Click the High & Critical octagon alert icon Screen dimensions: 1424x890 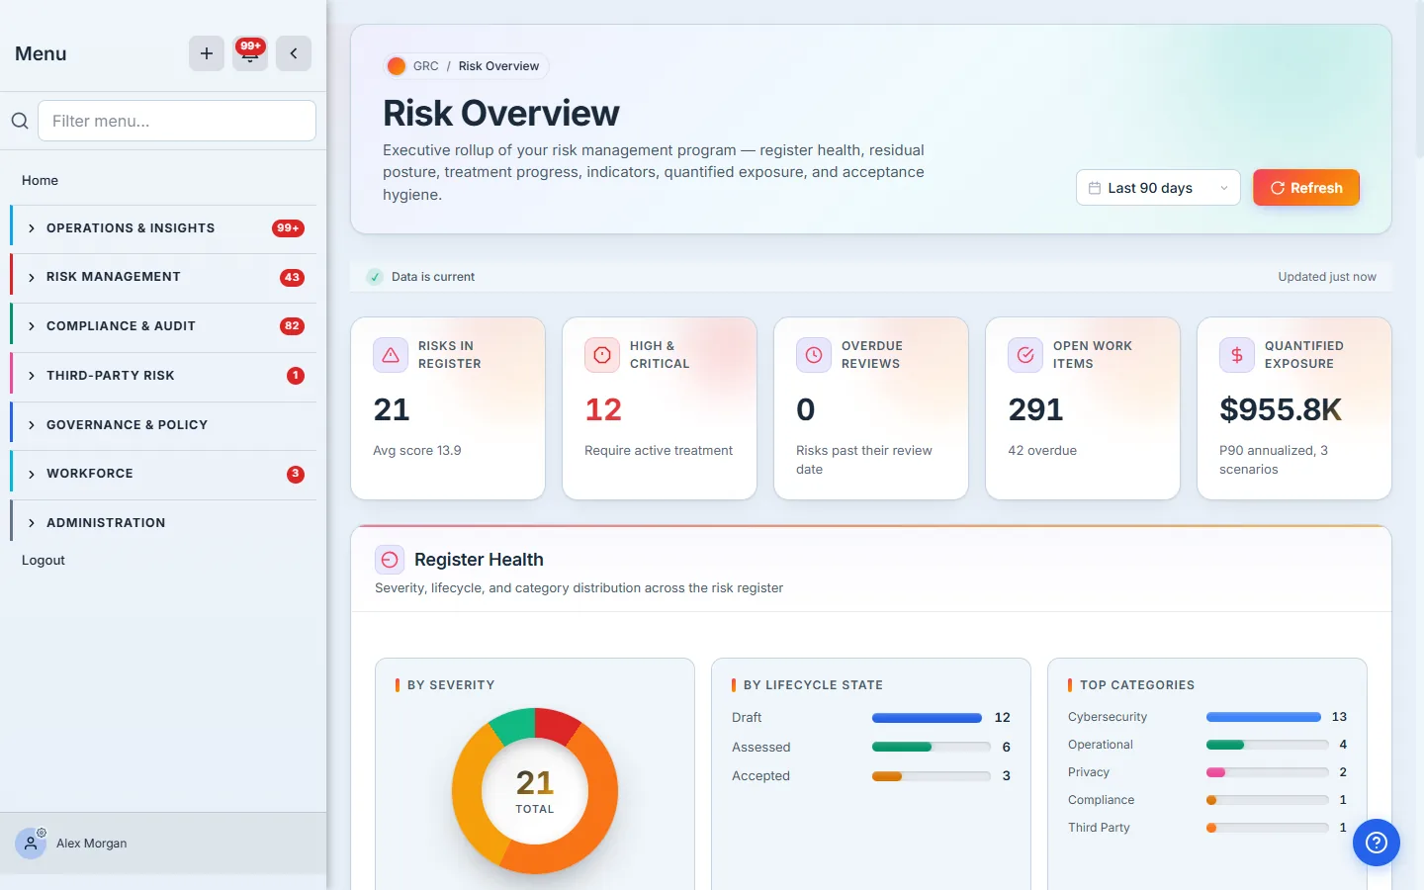[x=602, y=355]
